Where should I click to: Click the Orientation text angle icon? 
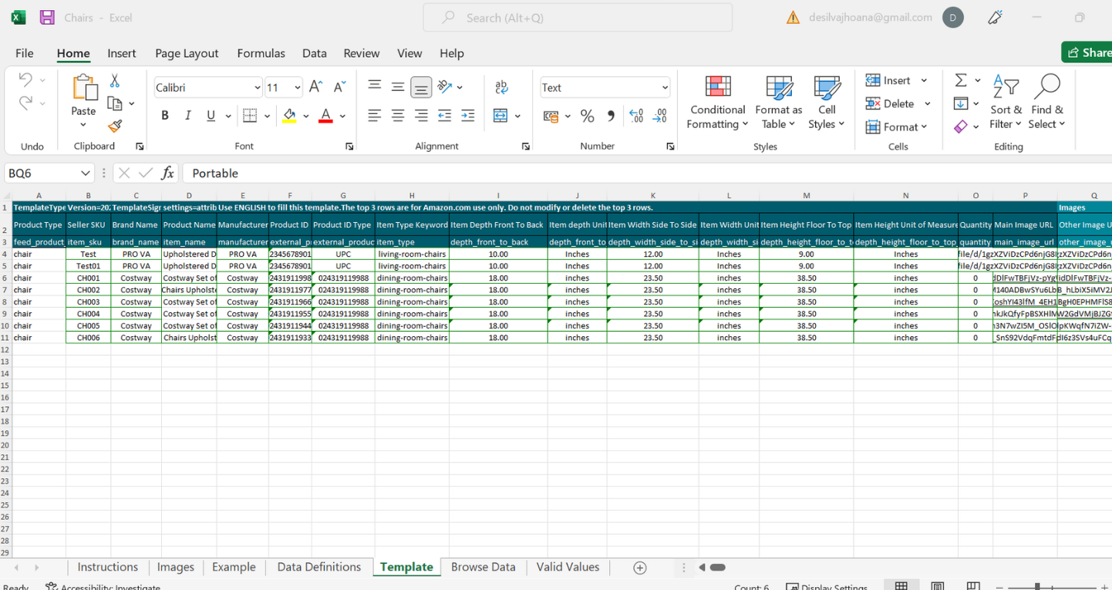[x=445, y=87]
